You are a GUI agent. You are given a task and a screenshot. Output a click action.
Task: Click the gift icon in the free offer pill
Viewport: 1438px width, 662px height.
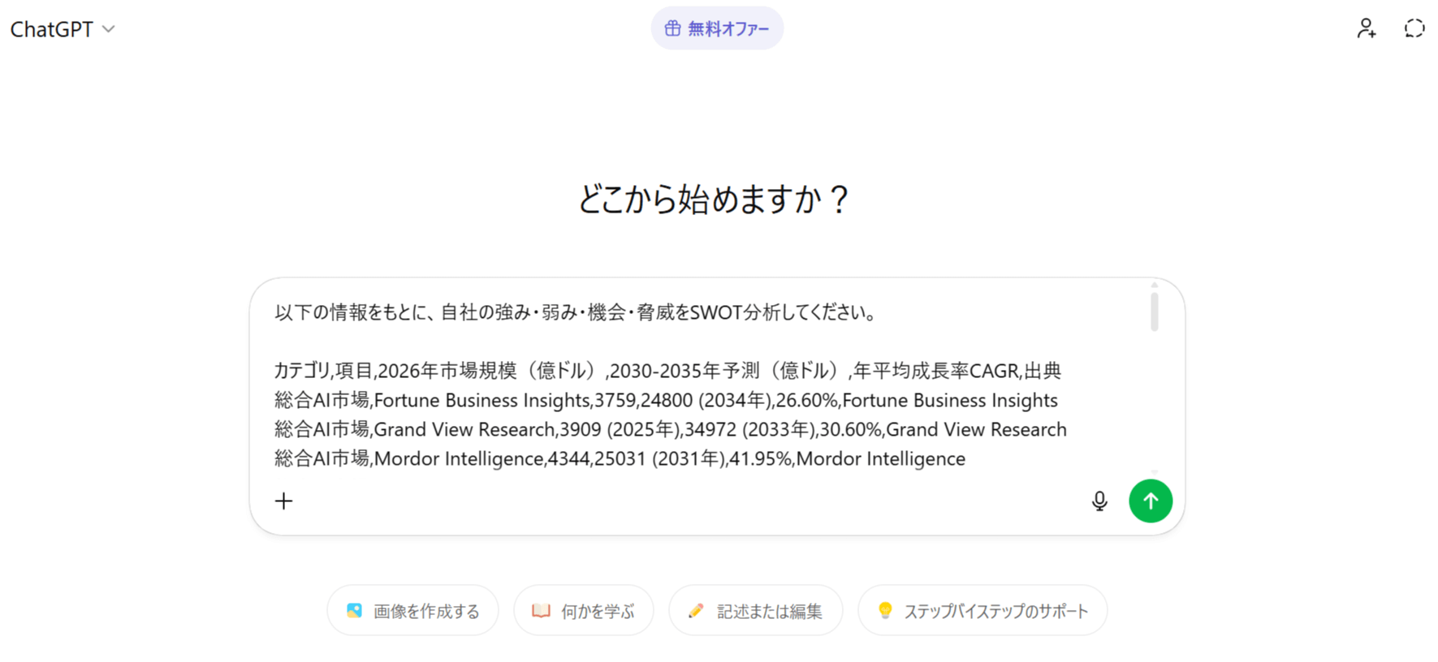coord(672,28)
